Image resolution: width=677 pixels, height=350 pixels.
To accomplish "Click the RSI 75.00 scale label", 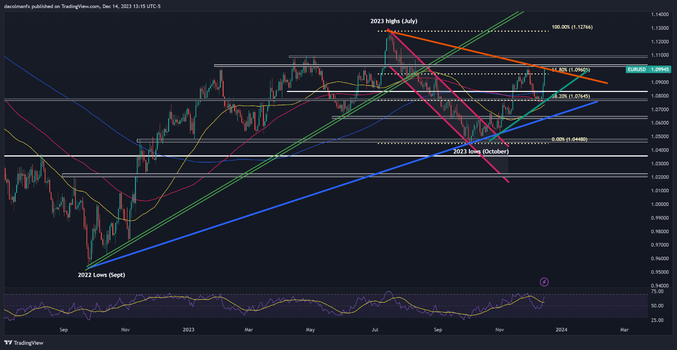I will [x=657, y=291].
